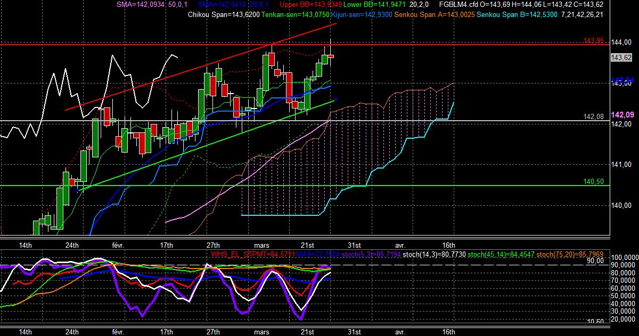Click the red 143,95 resistance level label
The image size is (639, 336).
594,40
